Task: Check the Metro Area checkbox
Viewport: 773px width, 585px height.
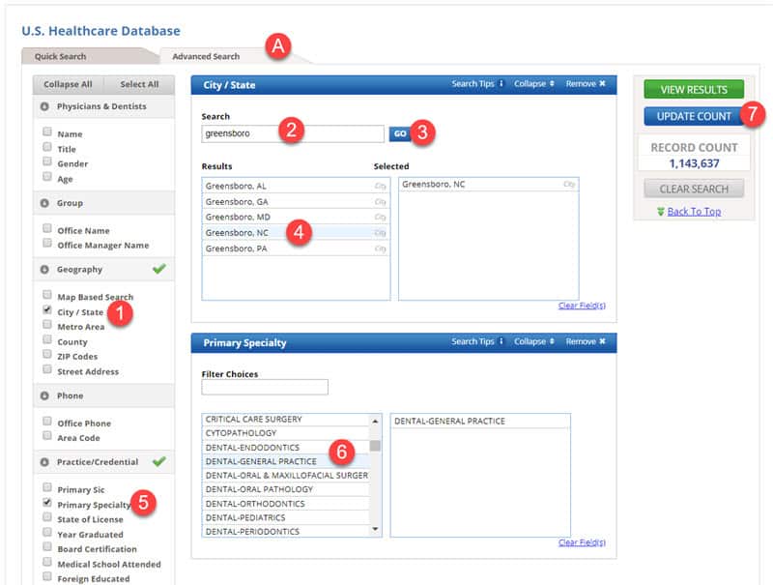Action: [46, 324]
